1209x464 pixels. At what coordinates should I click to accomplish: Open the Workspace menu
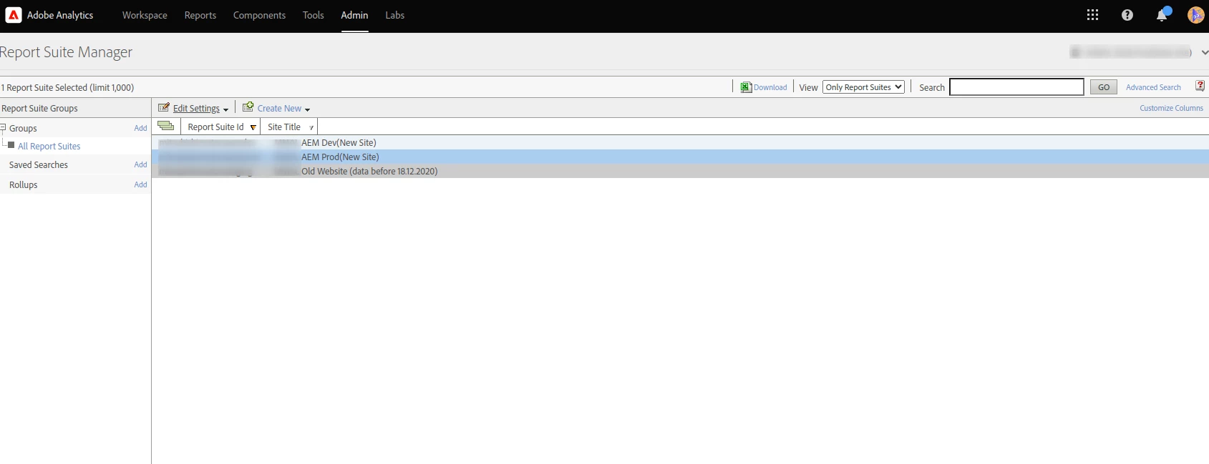click(x=145, y=15)
